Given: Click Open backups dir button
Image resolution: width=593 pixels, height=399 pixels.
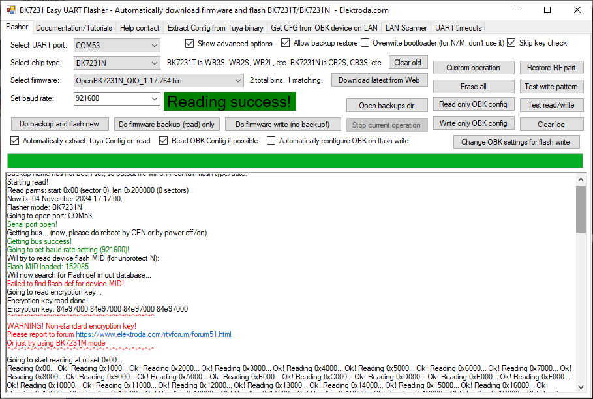Looking at the screenshot, I should coord(386,106).
